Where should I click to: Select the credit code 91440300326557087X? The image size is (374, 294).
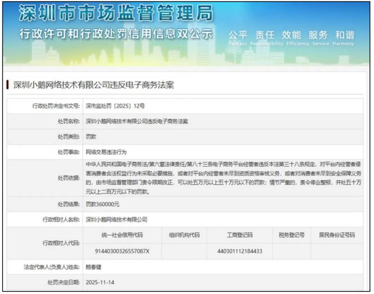[x=122, y=251]
